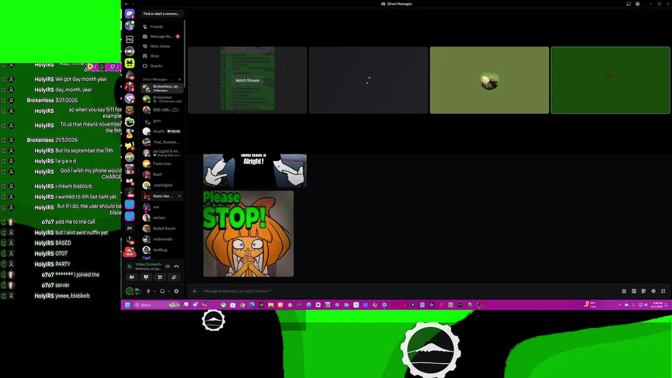Show hidden system tray icons
Screen dimensions: 672x378
619,305
